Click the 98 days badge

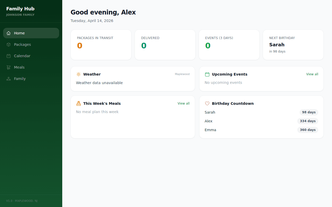(309, 112)
